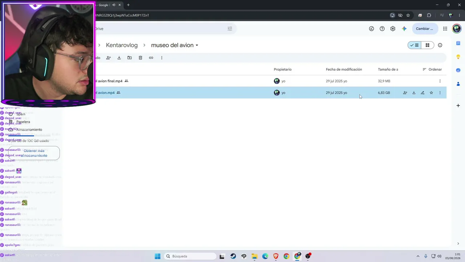Click the Búsqueda taskbar search box
Viewport: 465px width, 262px height.
click(191, 256)
